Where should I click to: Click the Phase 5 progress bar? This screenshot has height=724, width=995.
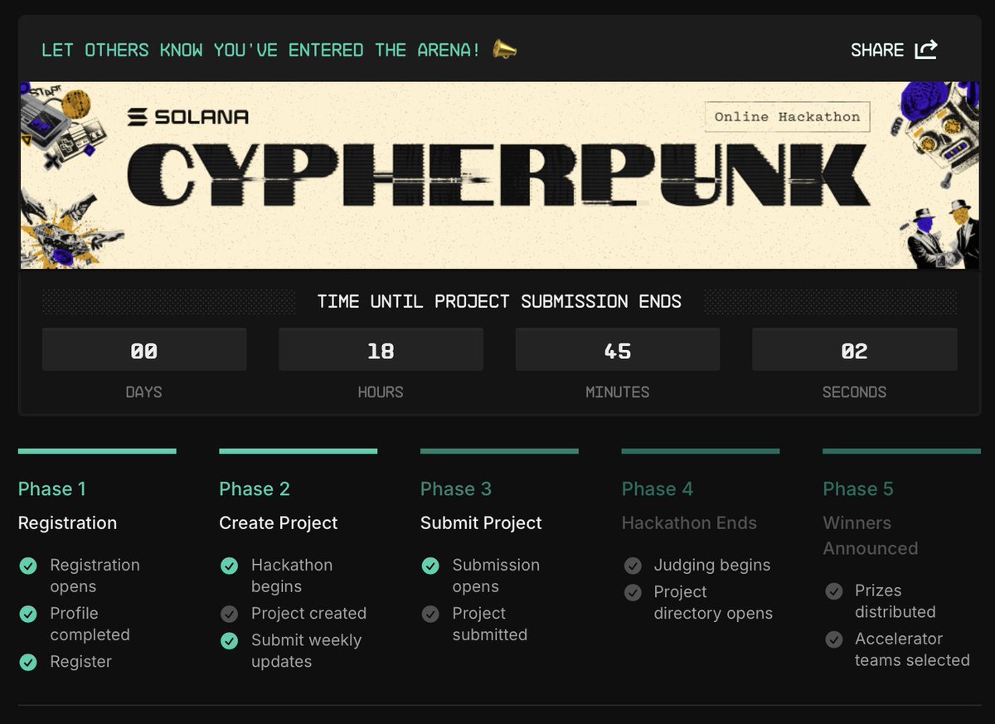click(x=901, y=451)
